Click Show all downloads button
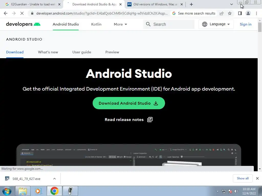 (x=243, y=178)
